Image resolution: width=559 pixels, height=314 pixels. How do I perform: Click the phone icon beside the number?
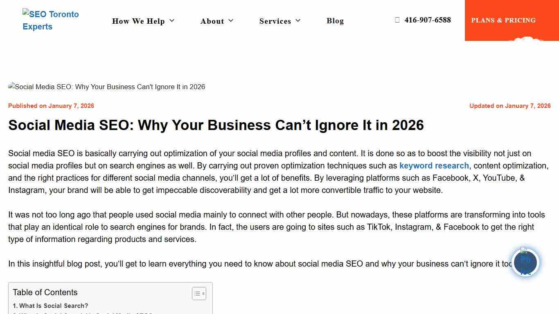(x=396, y=20)
